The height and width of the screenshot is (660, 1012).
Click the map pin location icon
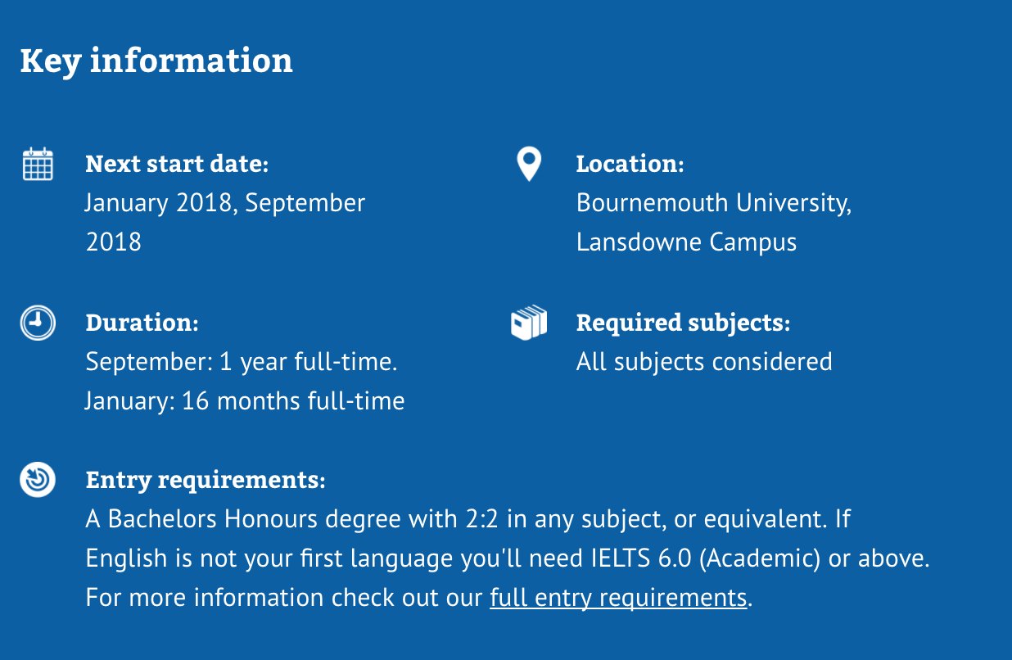point(529,164)
